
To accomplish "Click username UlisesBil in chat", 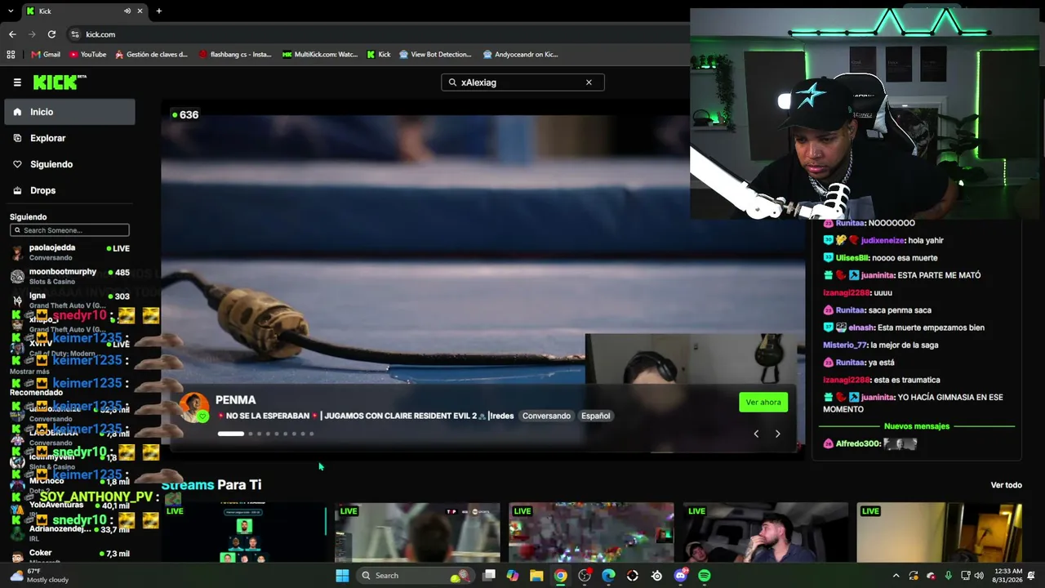I will (852, 258).
